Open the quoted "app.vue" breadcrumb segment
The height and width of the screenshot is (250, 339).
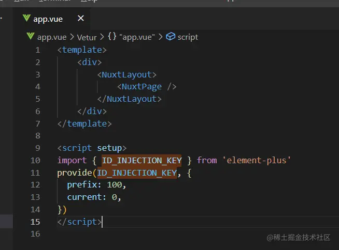(x=137, y=37)
